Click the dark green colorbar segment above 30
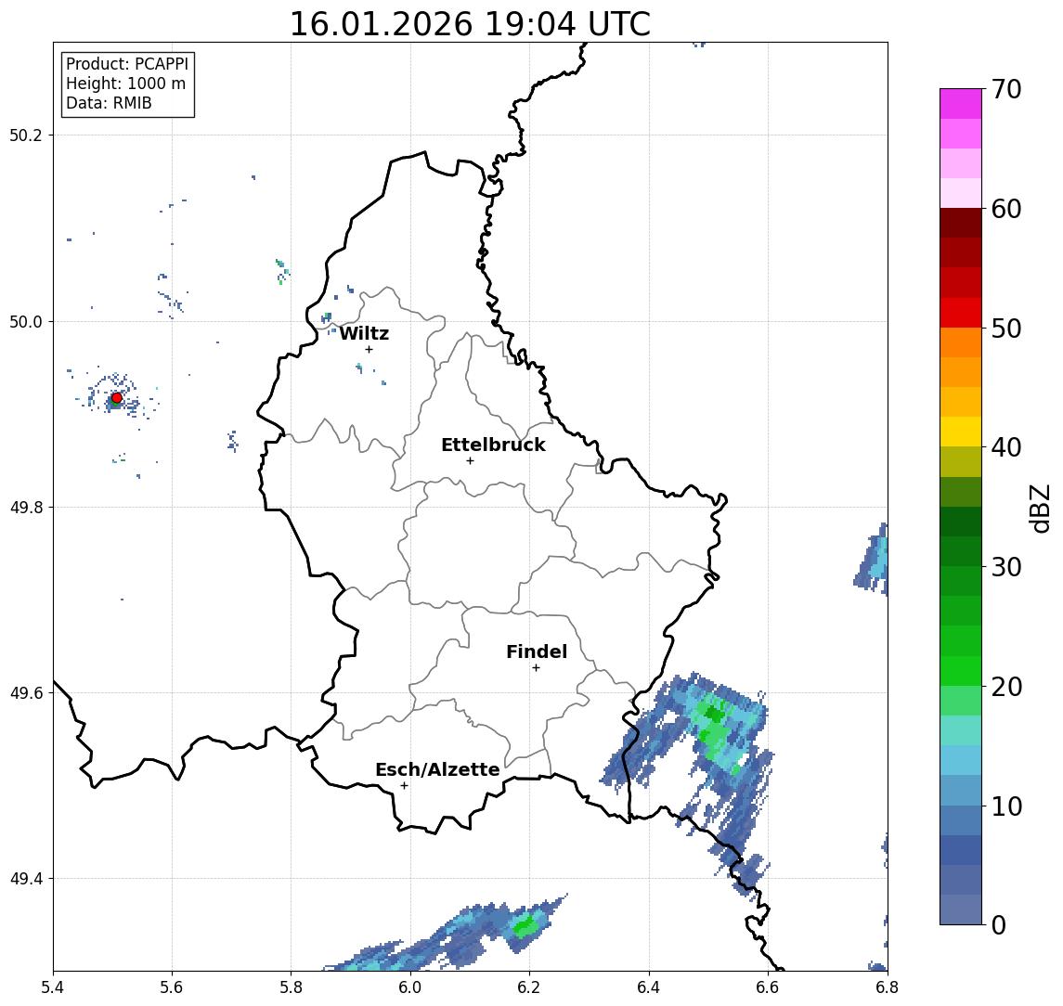Screen dimensions: 1063x1006 961,551
